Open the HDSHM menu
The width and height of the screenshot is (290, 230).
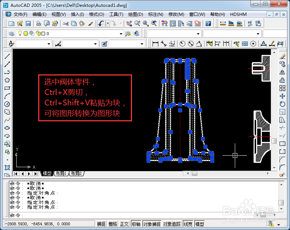[x=238, y=14]
